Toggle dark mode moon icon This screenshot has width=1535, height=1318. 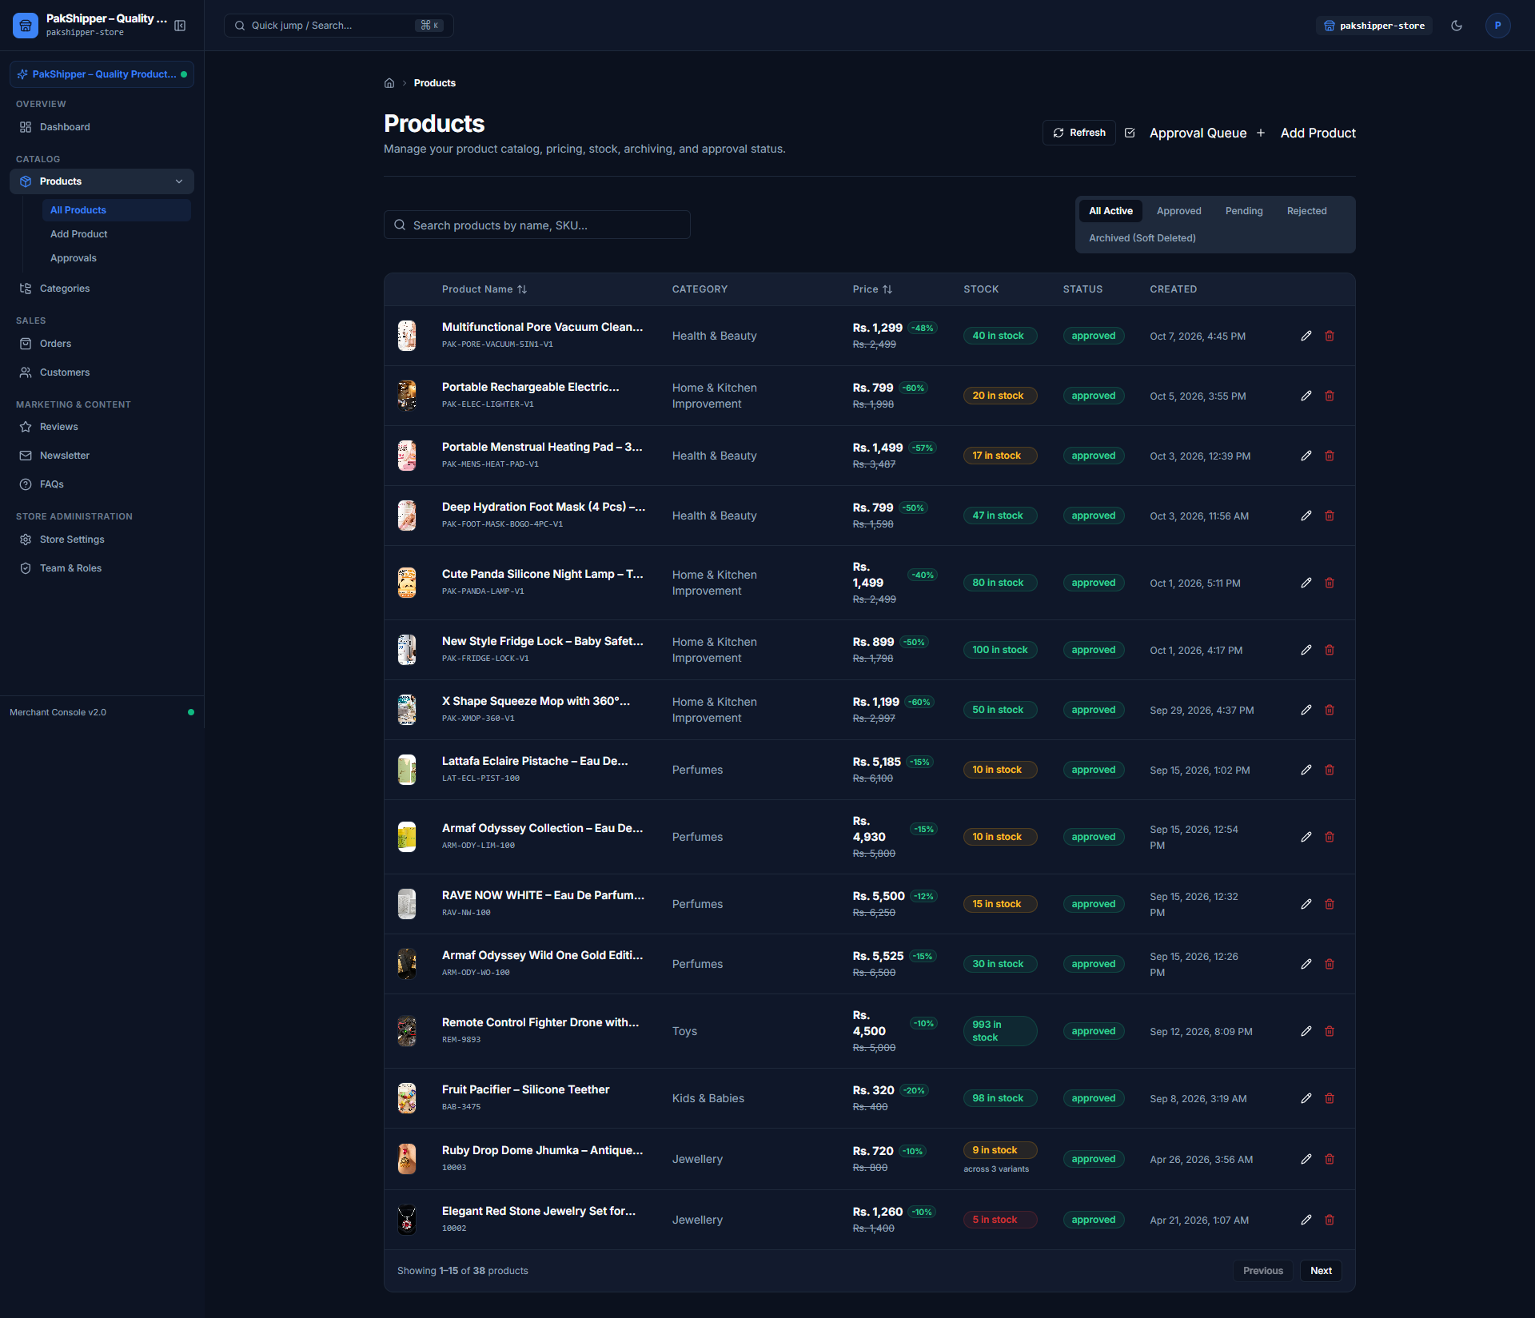1457,26
